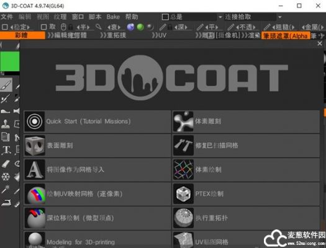Start Quick Start (Tutorial Missions)
326x248 pixels.
click(x=97, y=122)
